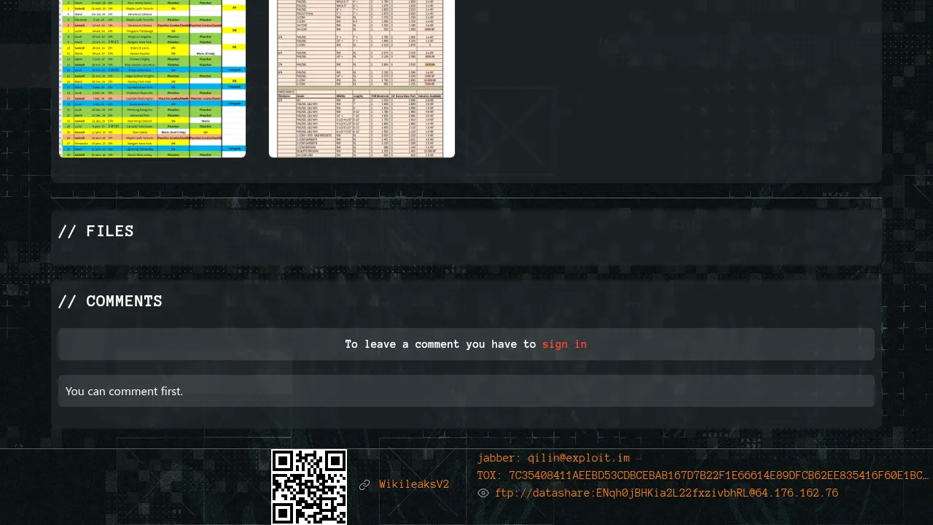Click the "jabber:" label in the footer
Screen dimensions: 933x525
[499, 459]
